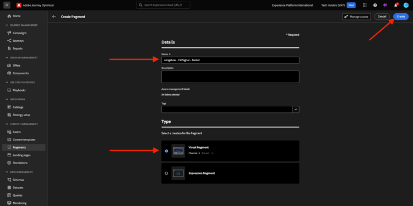Select the Visual fragment radio button

coord(166,151)
